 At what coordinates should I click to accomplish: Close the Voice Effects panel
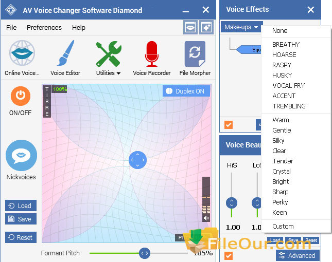pos(310,10)
